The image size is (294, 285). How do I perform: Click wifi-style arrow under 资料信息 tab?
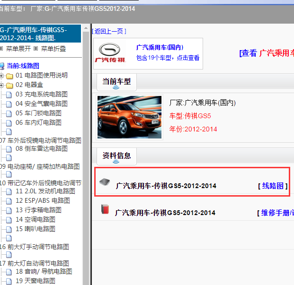click(116, 161)
